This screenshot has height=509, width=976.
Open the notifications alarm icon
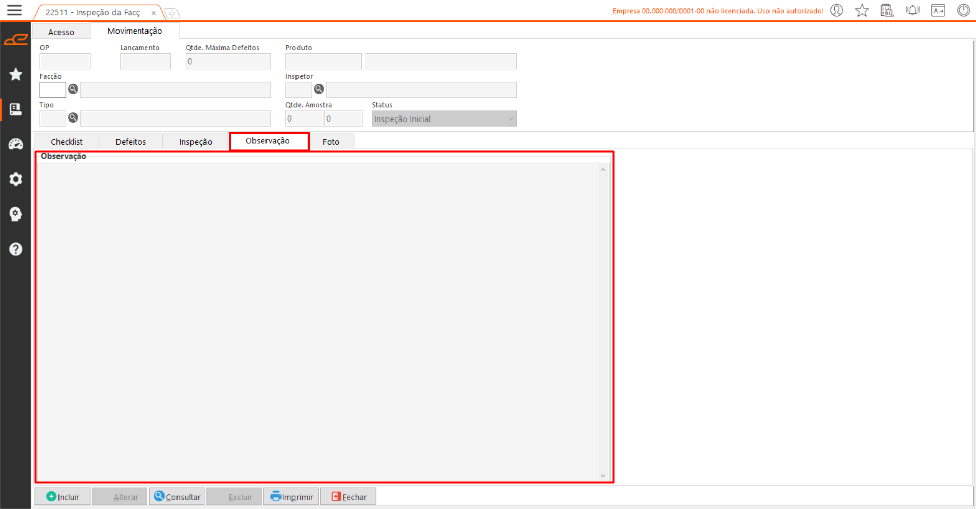pos(912,11)
